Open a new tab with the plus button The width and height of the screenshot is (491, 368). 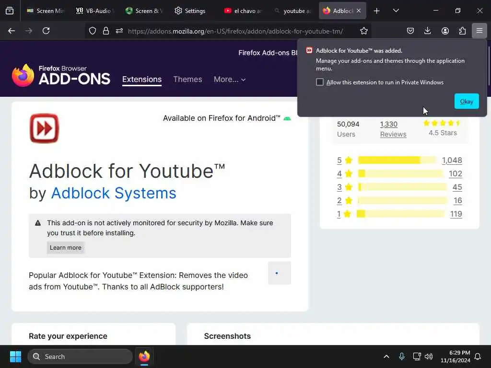[377, 11]
